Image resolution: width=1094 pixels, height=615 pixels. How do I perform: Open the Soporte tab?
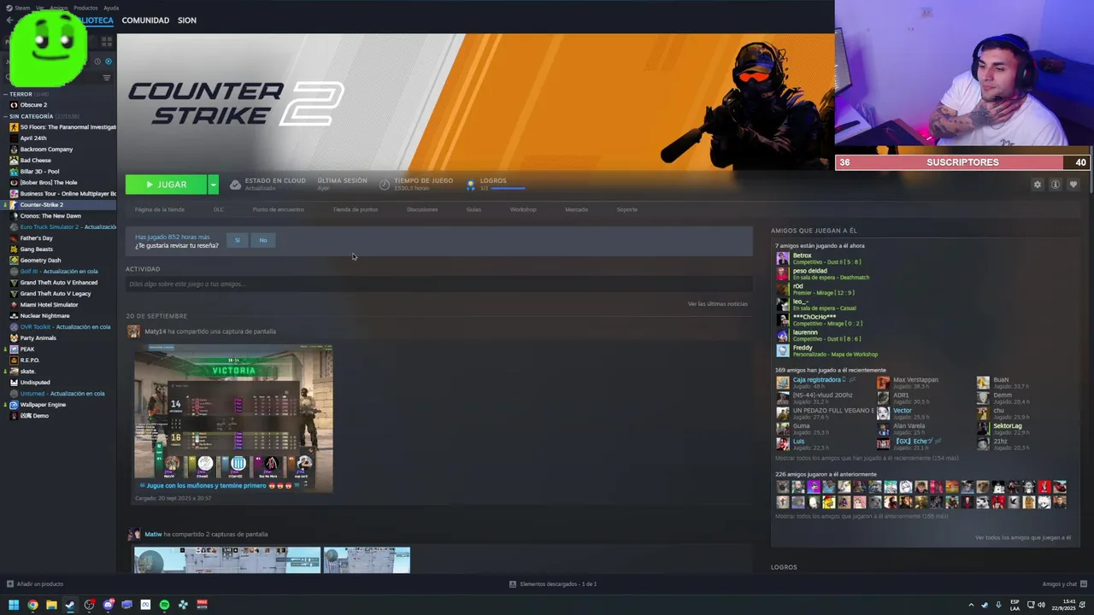pos(627,209)
